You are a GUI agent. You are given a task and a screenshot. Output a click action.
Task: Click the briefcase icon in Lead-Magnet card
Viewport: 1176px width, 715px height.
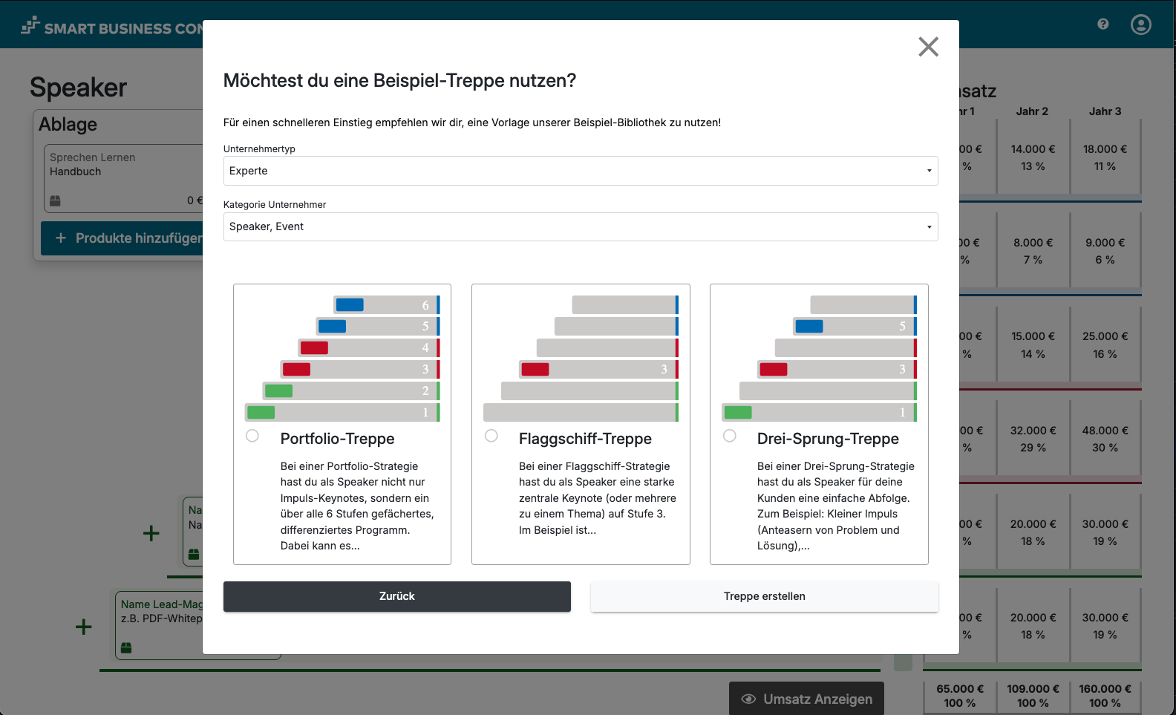coord(126,647)
